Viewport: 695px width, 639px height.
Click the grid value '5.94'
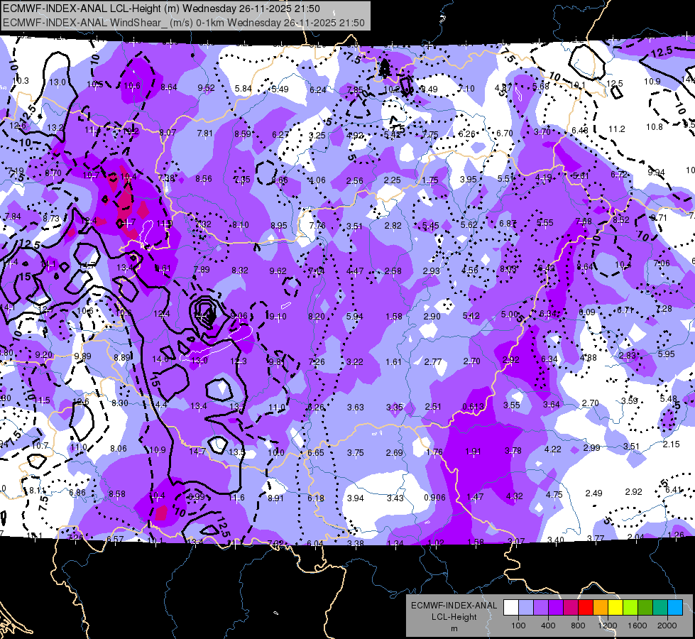pyautogui.click(x=354, y=316)
